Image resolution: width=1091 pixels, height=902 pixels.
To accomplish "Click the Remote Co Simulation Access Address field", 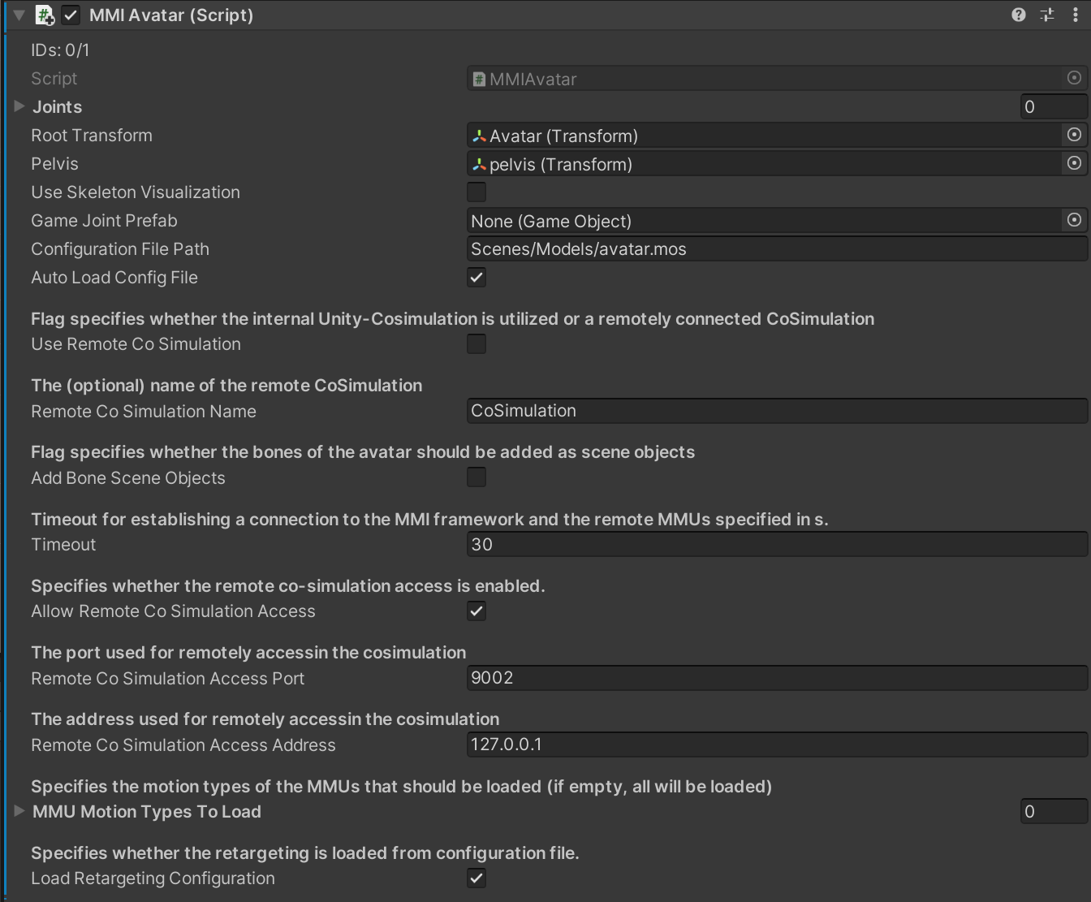I will 777,744.
